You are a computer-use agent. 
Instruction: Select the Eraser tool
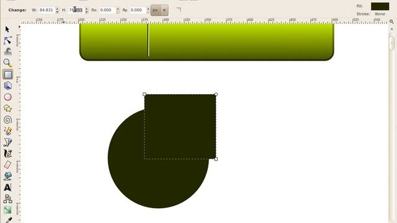(x=8, y=165)
